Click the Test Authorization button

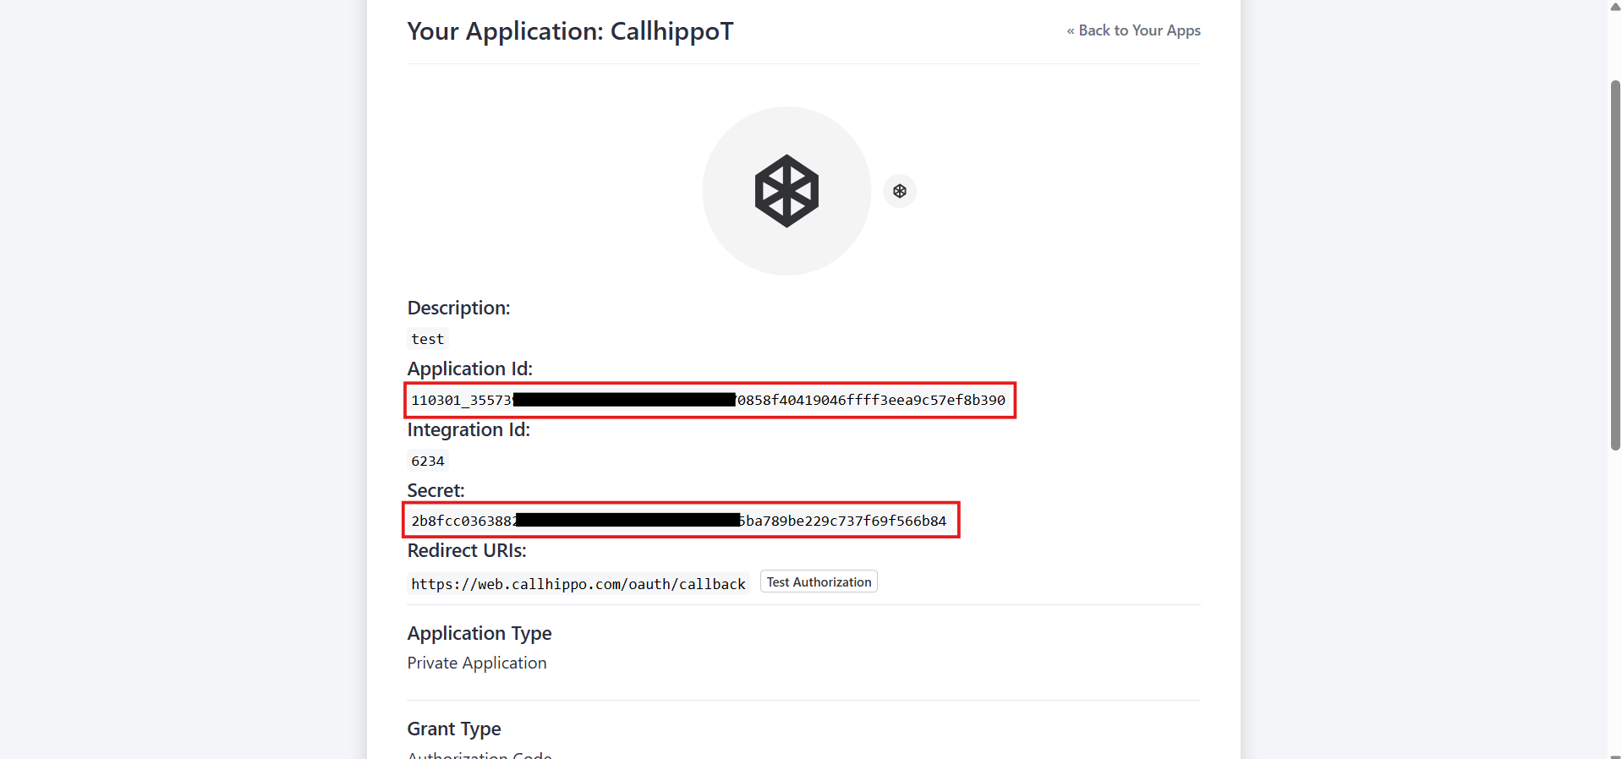(x=819, y=582)
